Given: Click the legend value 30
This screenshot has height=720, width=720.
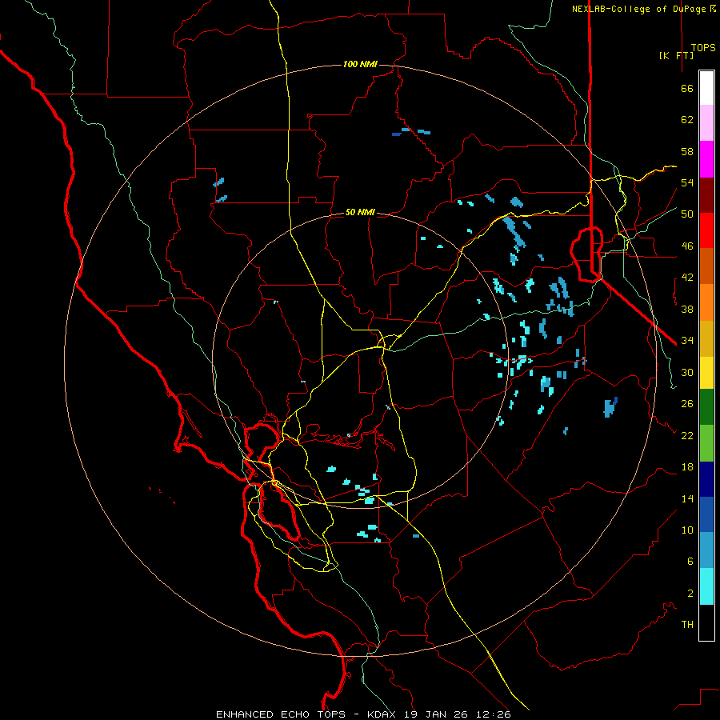Looking at the screenshot, I should pos(687,372).
